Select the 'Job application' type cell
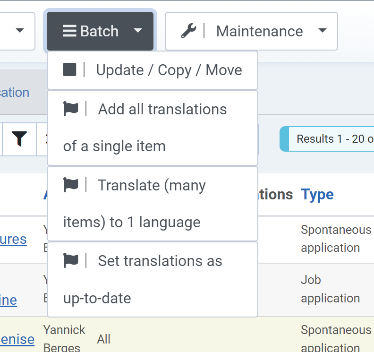This screenshot has width=374, height=352. tap(331, 289)
